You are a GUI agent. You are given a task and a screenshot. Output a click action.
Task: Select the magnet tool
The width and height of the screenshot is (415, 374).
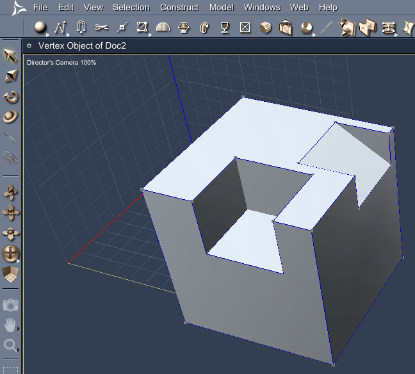click(81, 28)
